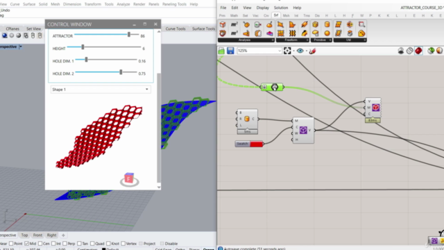
Task: Click the Zoom Extents icon in canvas toolbar
Action: click(287, 51)
